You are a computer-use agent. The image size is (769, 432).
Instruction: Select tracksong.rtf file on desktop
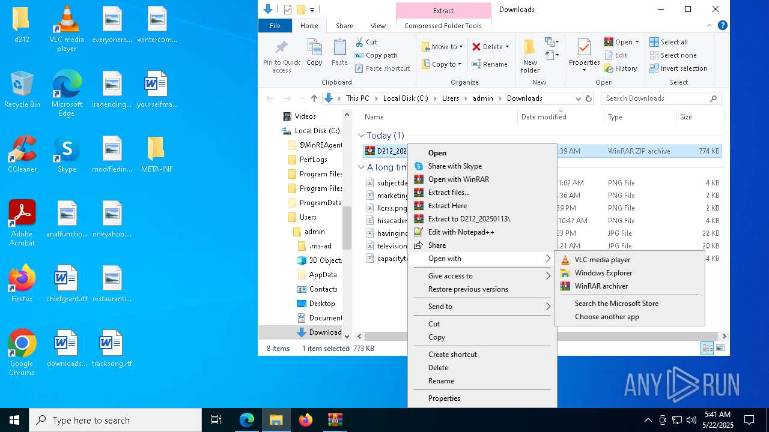(x=112, y=349)
